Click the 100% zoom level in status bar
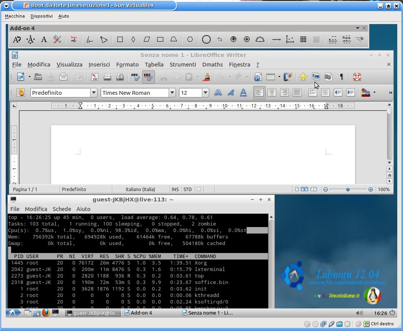 383,190
